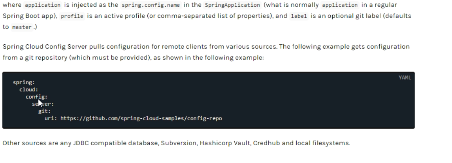Click the github config-repo URL in code
This screenshot has height=163, width=452.
click(x=141, y=118)
